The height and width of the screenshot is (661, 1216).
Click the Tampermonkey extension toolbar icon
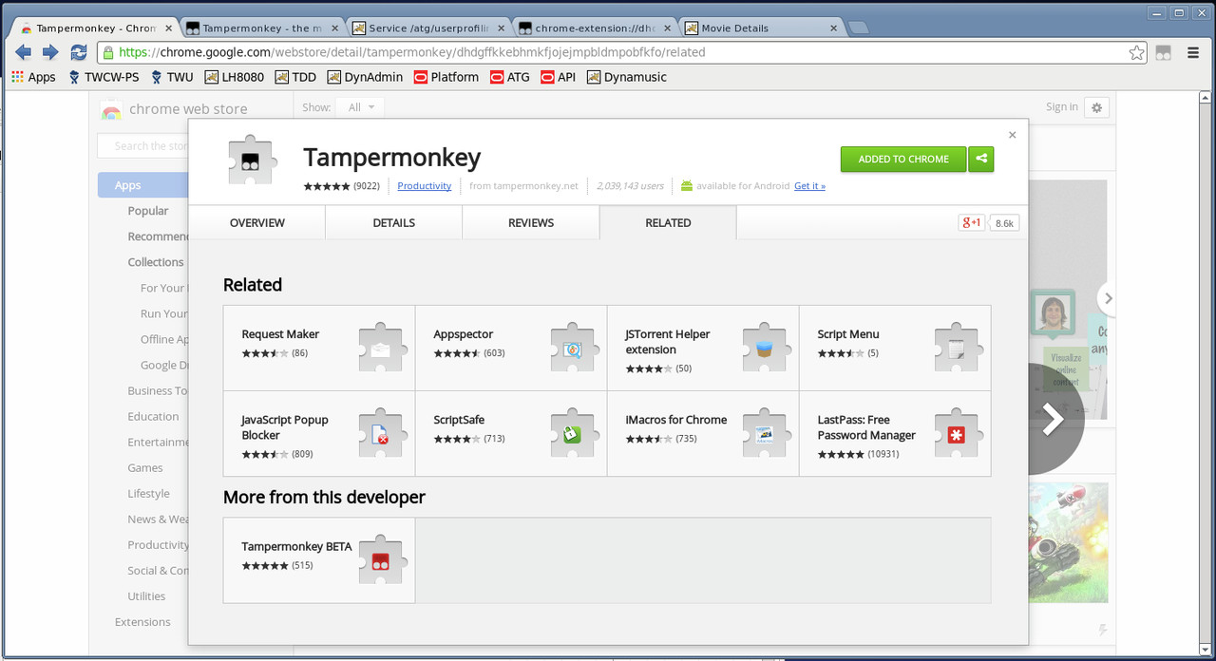coord(1163,53)
